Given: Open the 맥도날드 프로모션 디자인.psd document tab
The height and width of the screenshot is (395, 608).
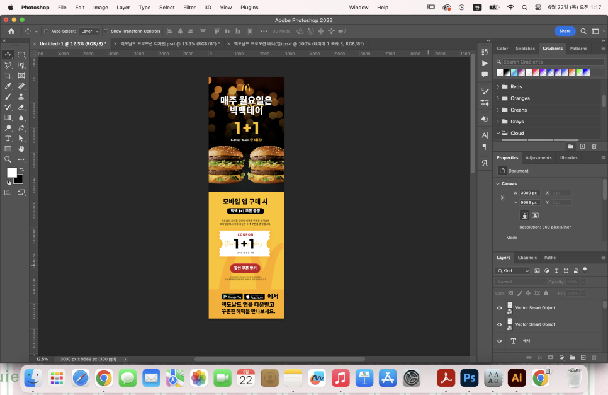Looking at the screenshot, I should point(170,44).
